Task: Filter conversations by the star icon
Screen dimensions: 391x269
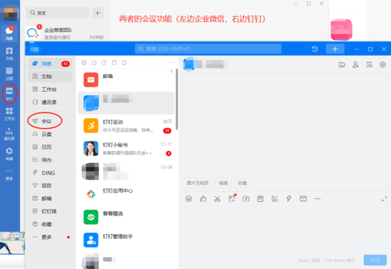Action: click(x=94, y=63)
